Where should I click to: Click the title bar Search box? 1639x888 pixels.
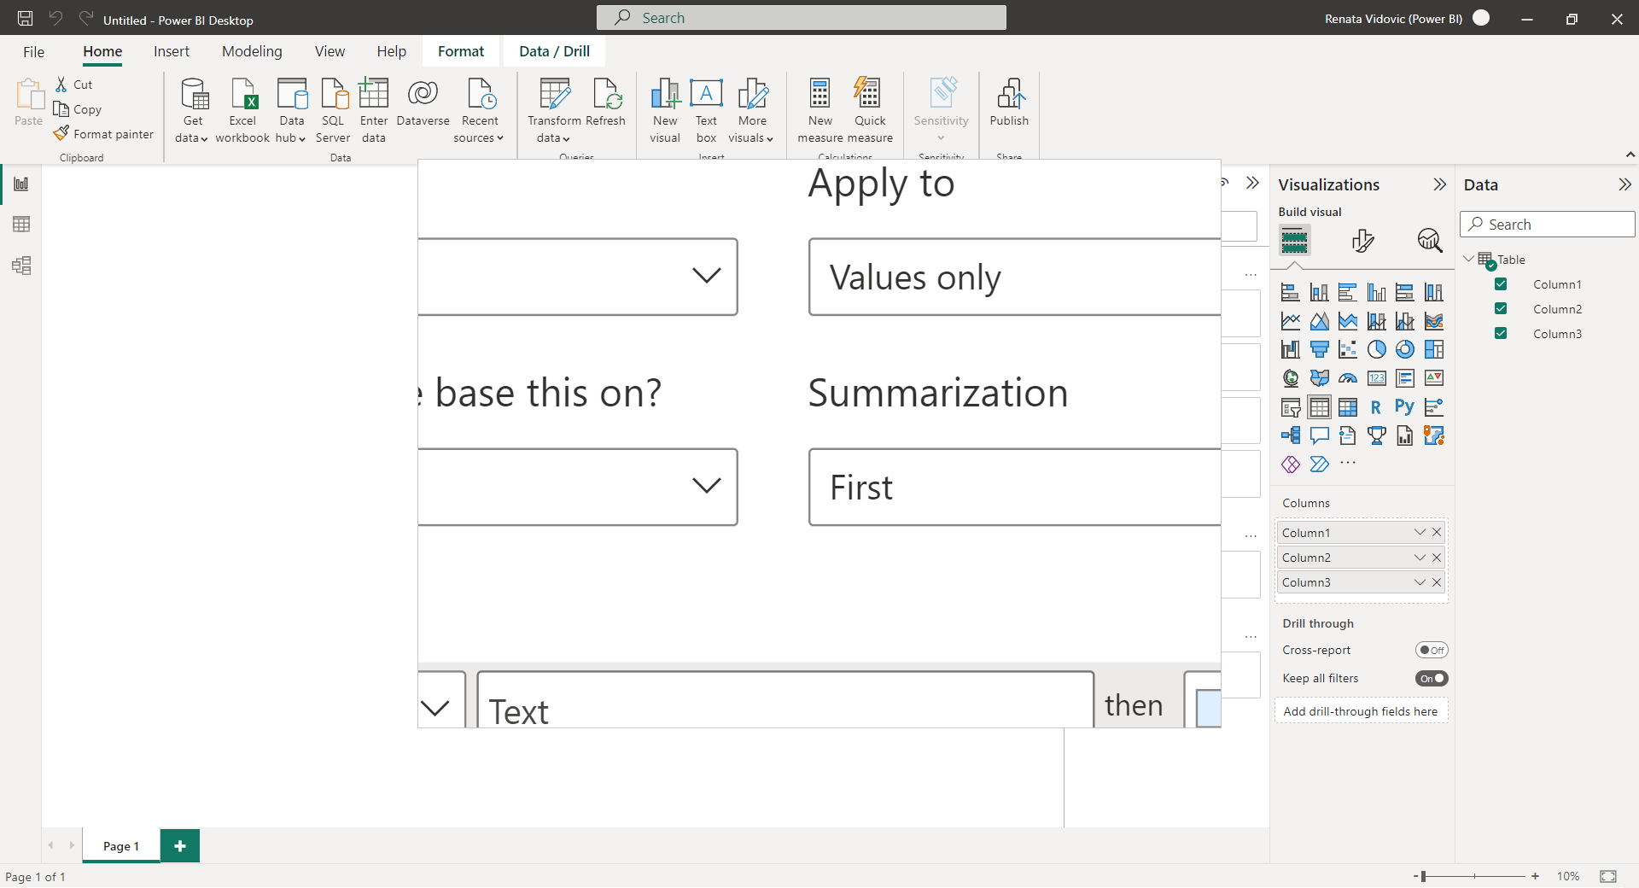click(x=802, y=18)
